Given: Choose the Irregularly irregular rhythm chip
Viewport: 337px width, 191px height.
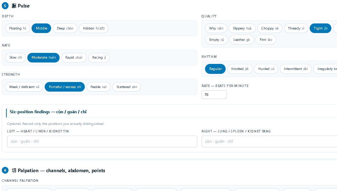Looking at the screenshot, I should click(x=325, y=69).
